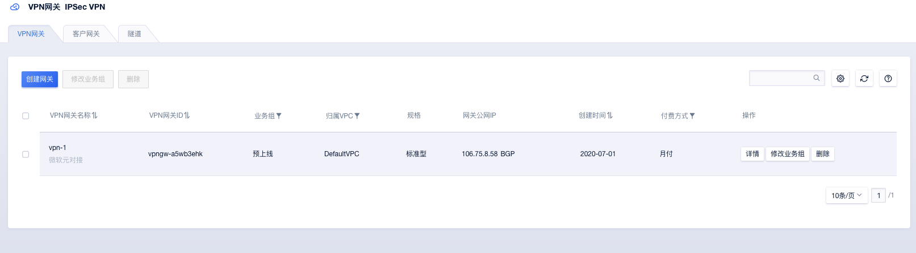
Task: Refresh the gateway list
Action: click(x=864, y=79)
